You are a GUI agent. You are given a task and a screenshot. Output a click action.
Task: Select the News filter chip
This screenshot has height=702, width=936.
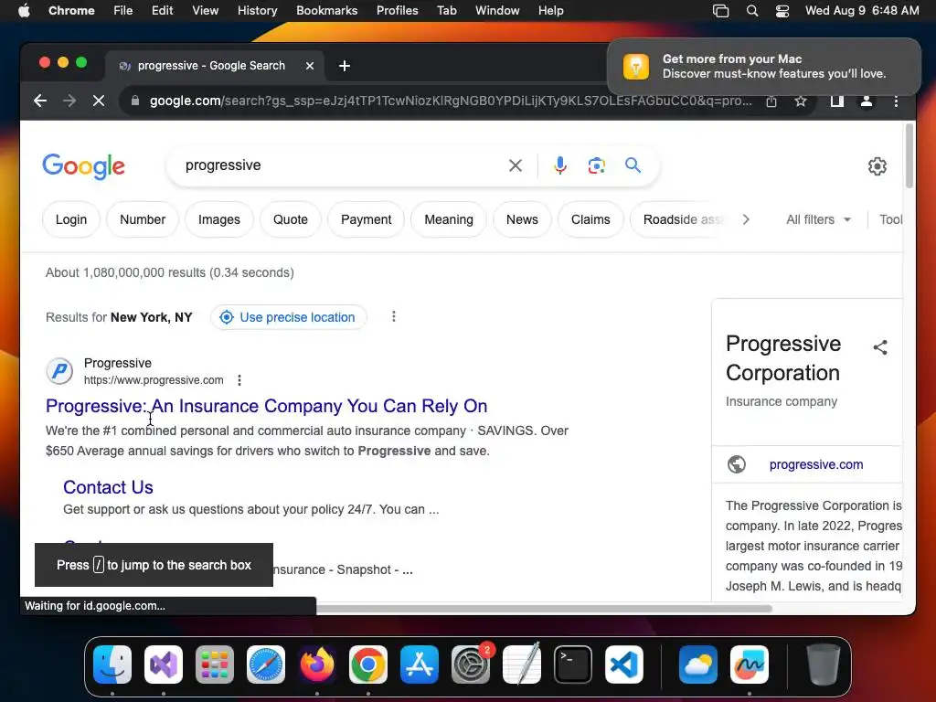(522, 219)
